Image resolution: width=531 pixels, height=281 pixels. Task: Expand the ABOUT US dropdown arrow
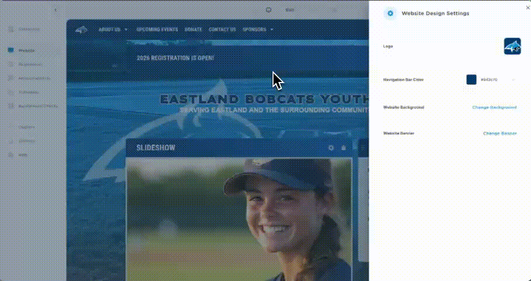click(x=126, y=30)
